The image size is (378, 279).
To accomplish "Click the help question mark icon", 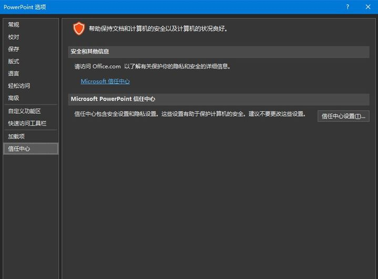I will [348, 7].
